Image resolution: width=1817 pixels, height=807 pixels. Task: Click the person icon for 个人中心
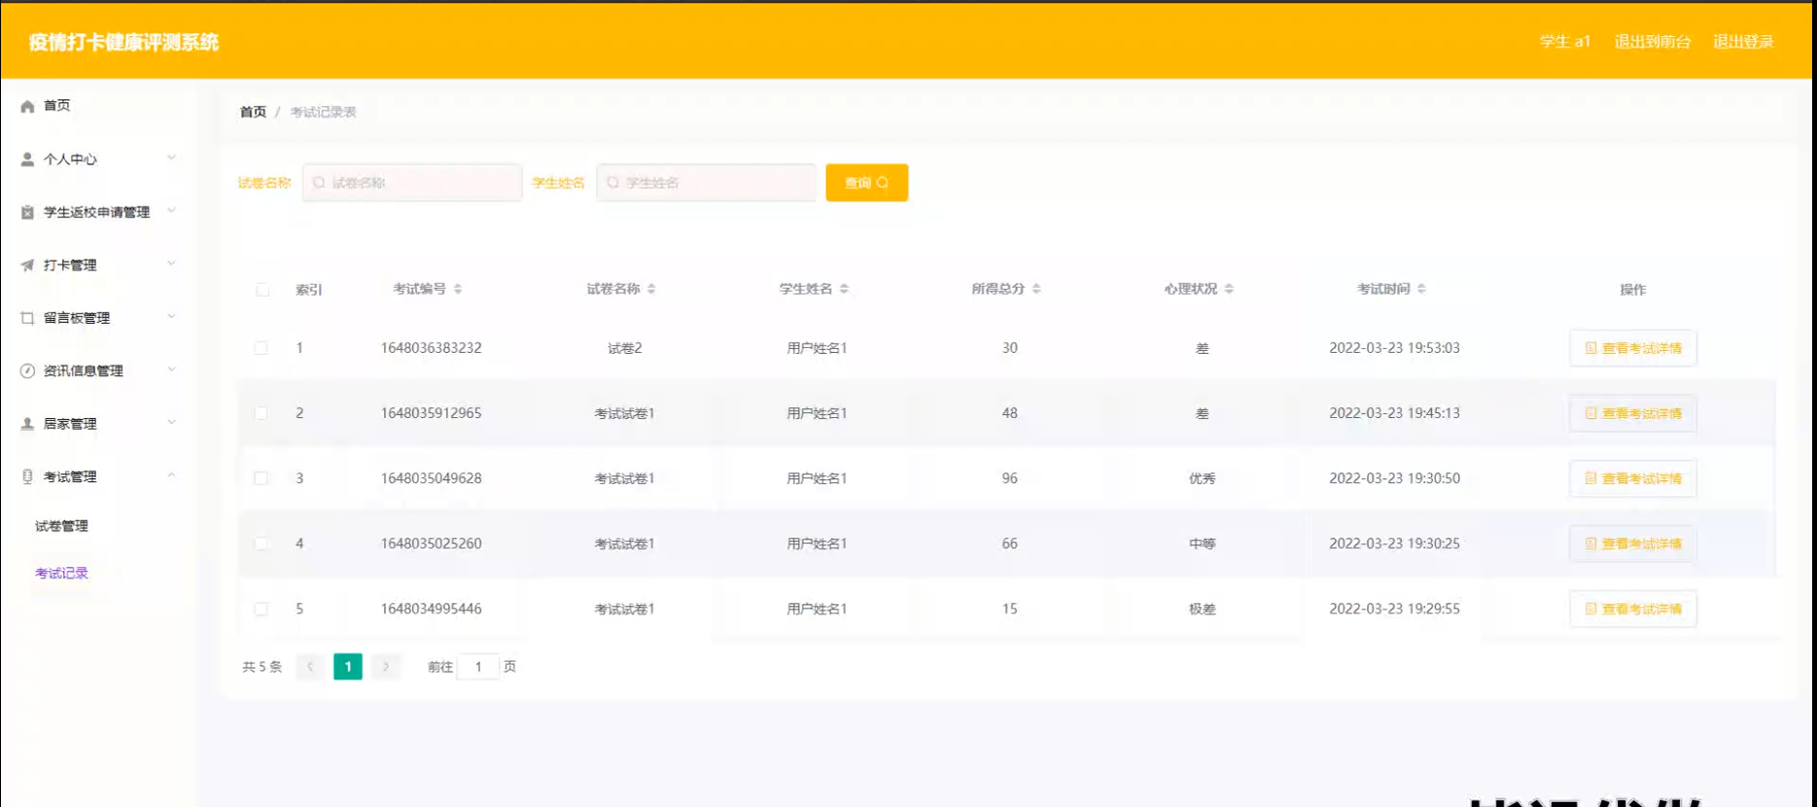[27, 159]
